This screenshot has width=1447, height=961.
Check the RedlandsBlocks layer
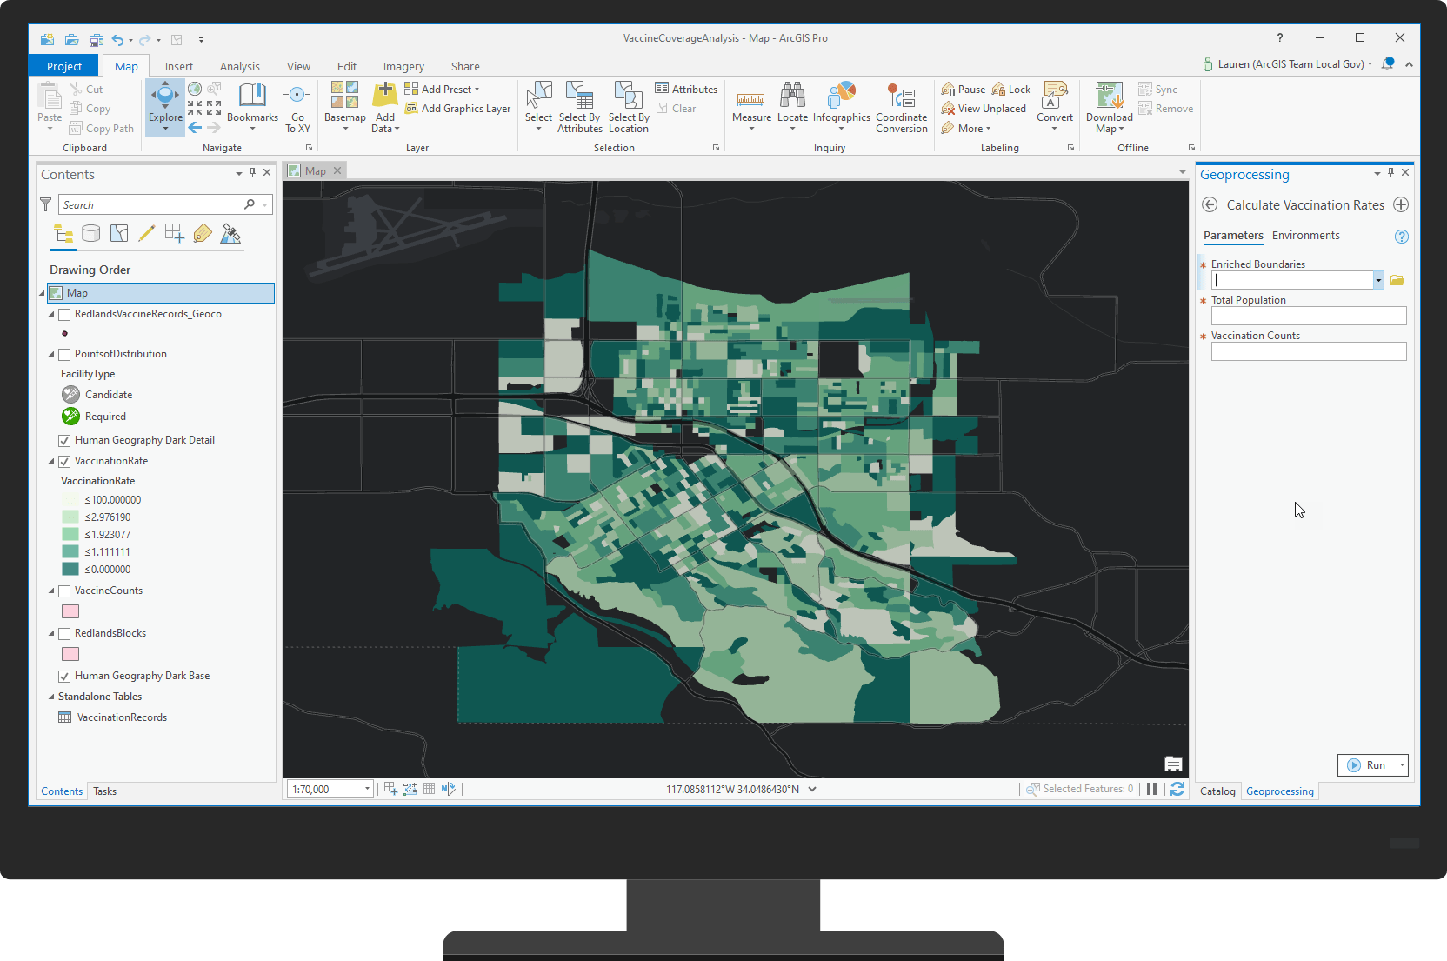(64, 634)
